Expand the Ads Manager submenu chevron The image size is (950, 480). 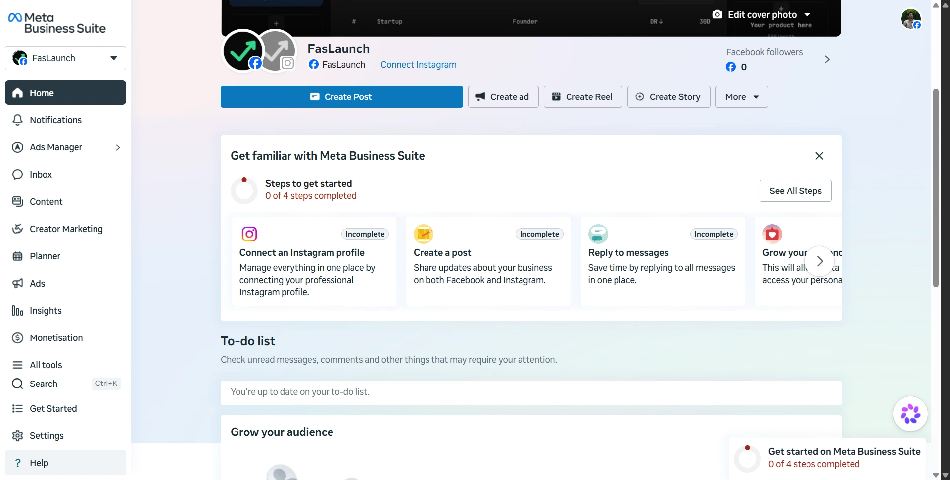pos(118,147)
